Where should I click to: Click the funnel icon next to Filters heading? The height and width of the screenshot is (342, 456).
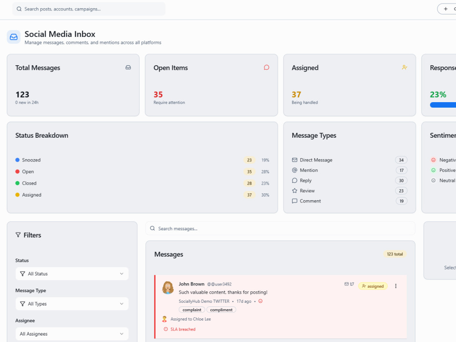(x=18, y=235)
